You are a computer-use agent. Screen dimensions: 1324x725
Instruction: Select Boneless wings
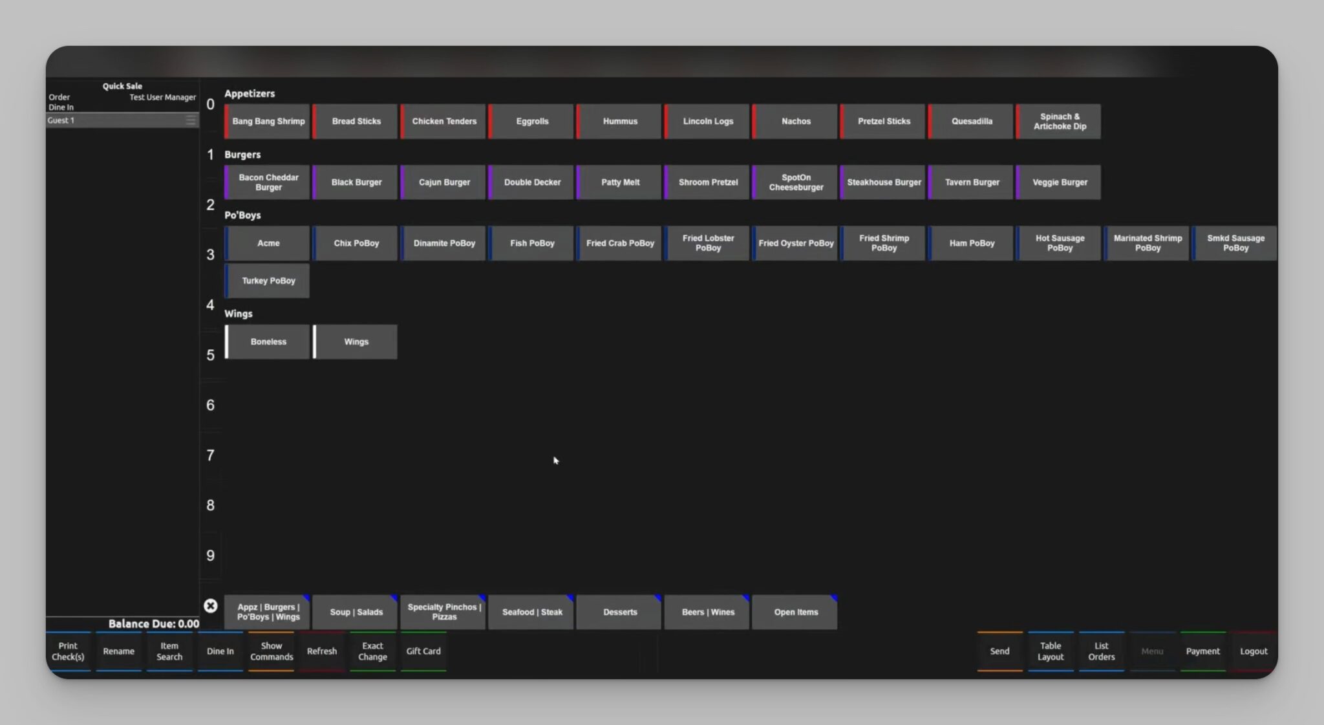point(267,341)
